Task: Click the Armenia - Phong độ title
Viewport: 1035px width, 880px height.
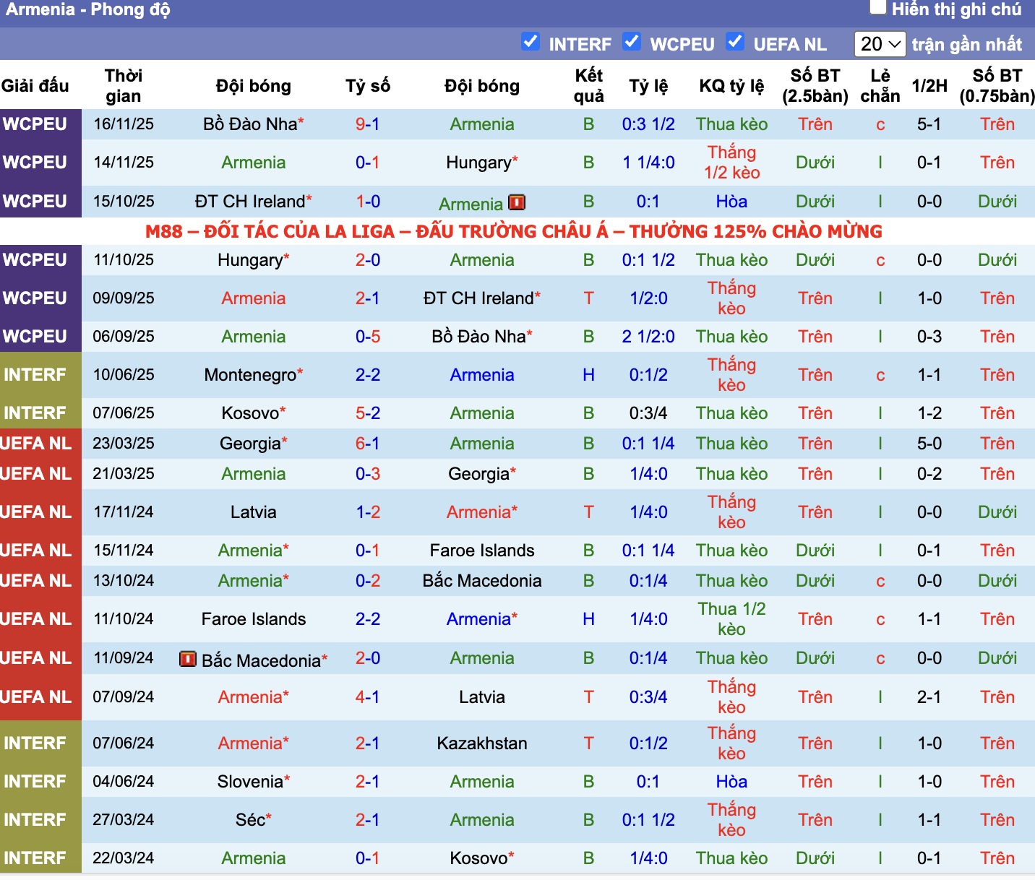Action: click(x=88, y=9)
